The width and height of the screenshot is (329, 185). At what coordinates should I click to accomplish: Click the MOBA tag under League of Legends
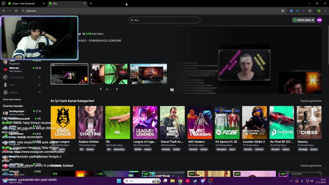click(138, 149)
